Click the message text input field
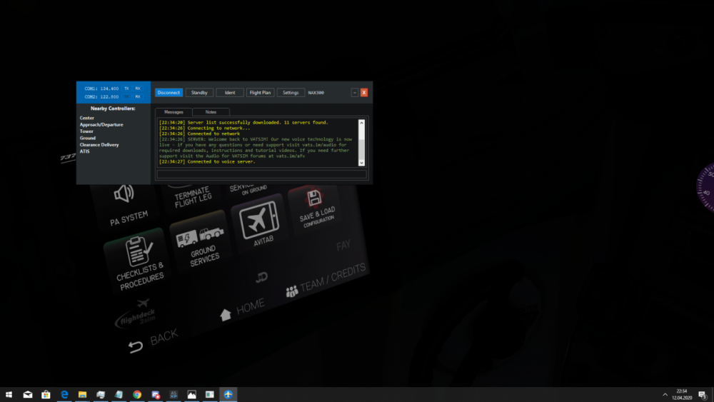Image resolution: width=714 pixels, height=402 pixels. pos(261,174)
